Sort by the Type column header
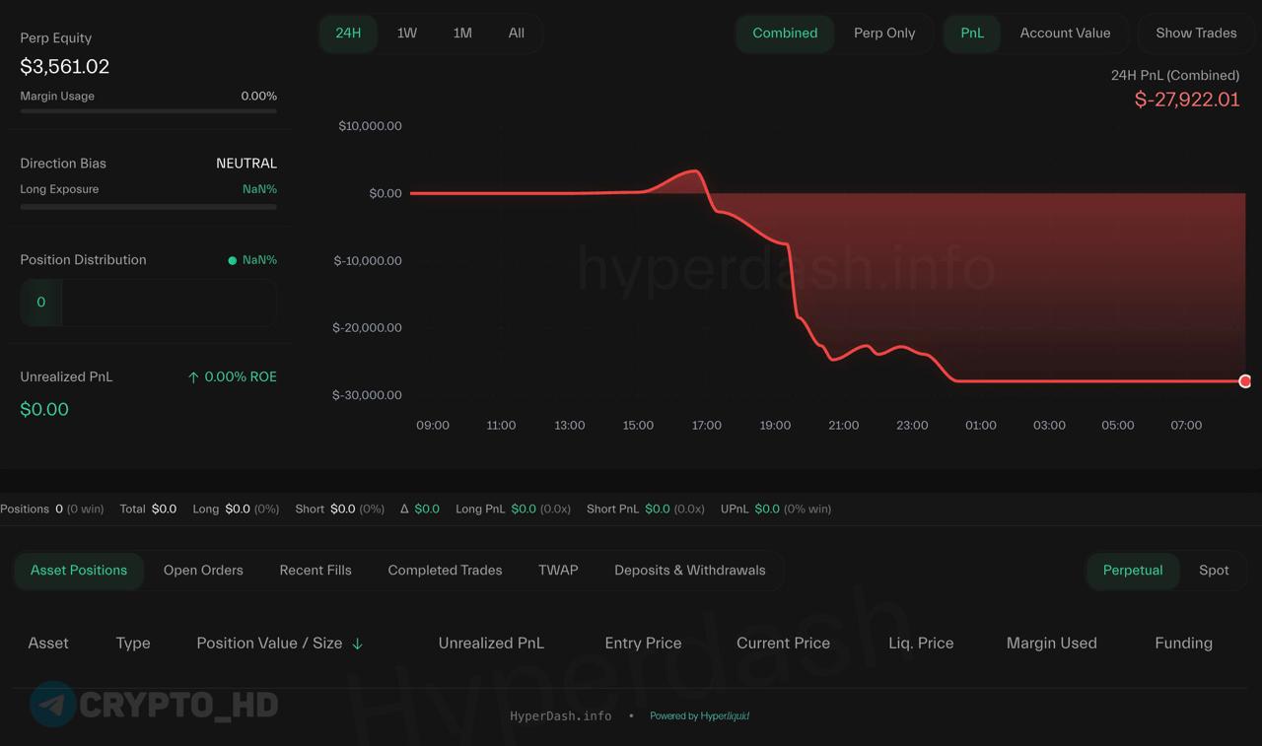The height and width of the screenshot is (746, 1262). (x=133, y=644)
